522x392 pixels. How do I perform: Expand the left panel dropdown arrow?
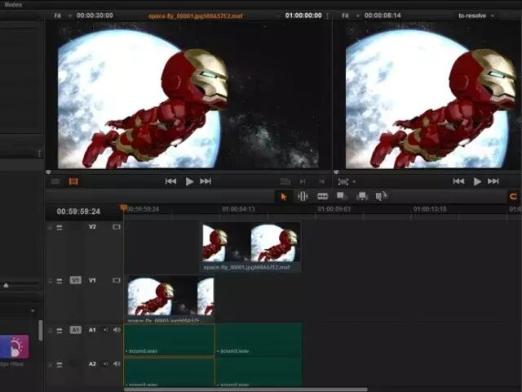click(x=33, y=310)
